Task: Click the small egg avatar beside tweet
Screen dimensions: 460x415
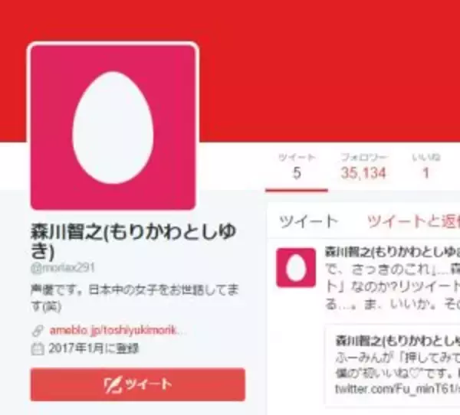Action: click(296, 267)
